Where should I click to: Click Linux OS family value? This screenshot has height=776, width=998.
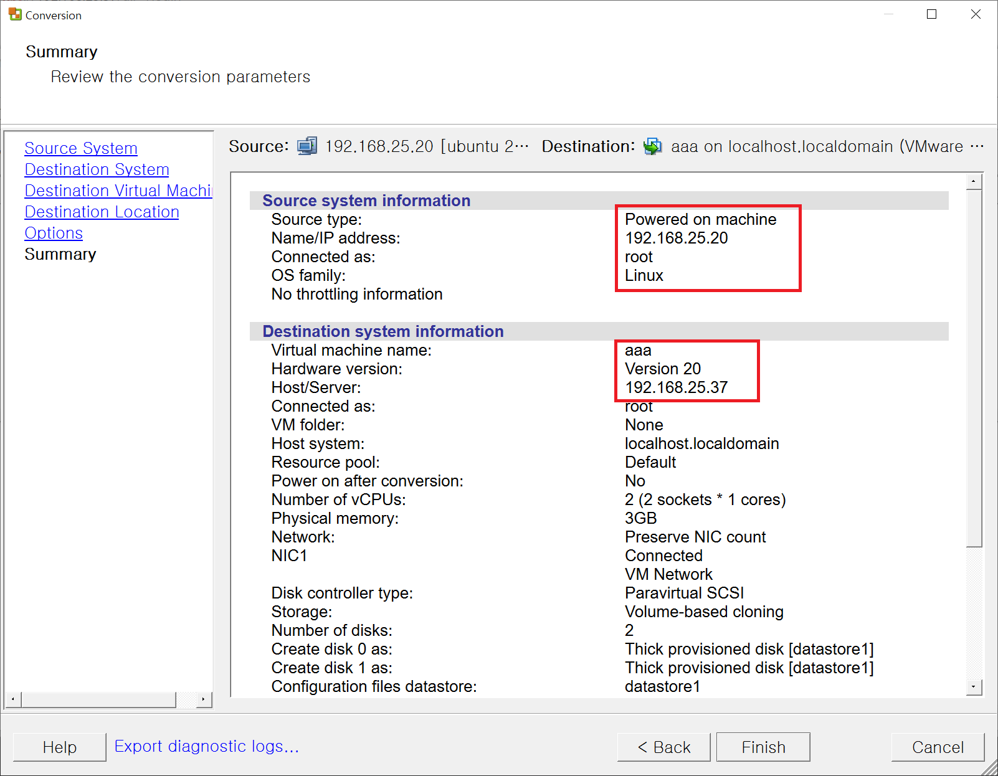click(x=644, y=275)
